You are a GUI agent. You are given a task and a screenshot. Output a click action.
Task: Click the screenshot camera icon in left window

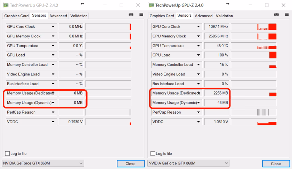click(131, 15)
